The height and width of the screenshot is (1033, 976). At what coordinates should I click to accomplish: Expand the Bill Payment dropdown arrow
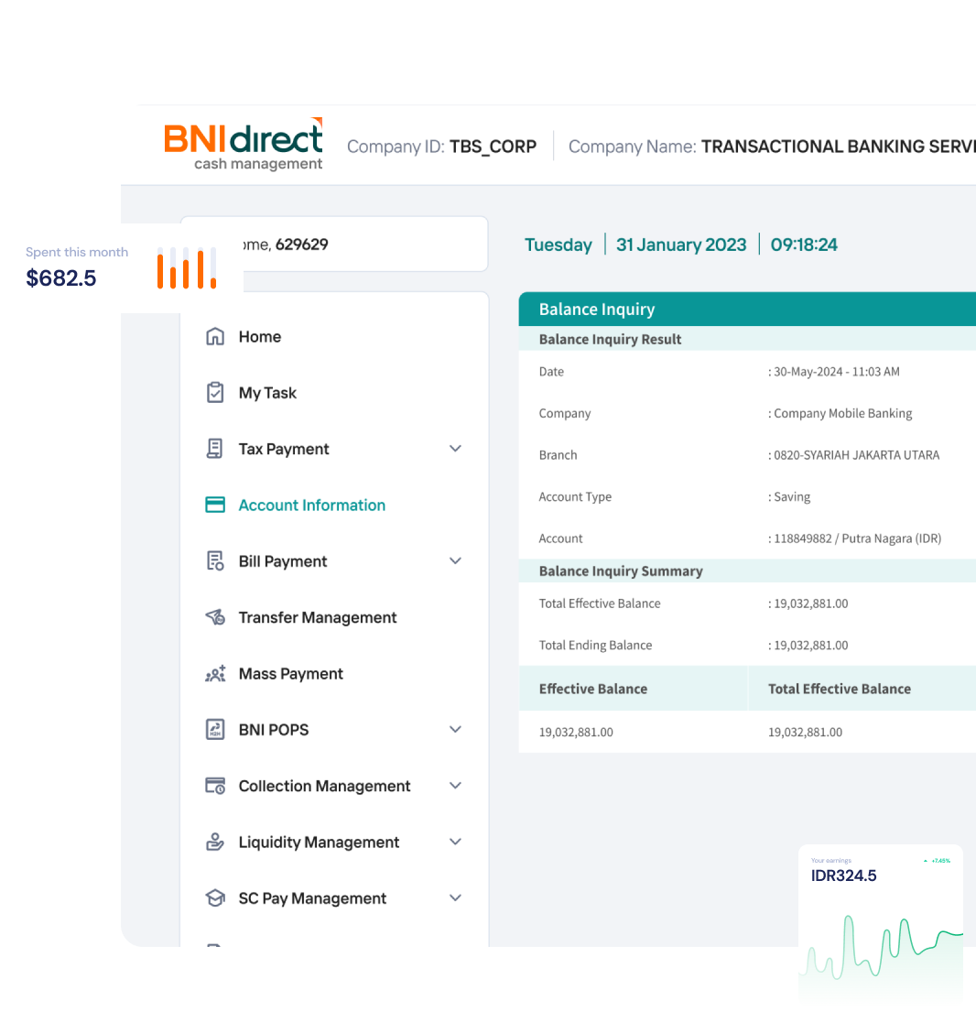point(455,560)
